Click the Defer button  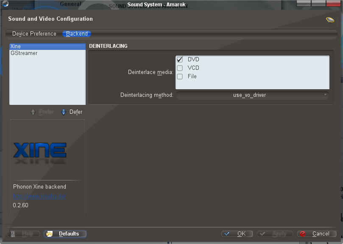click(72, 112)
